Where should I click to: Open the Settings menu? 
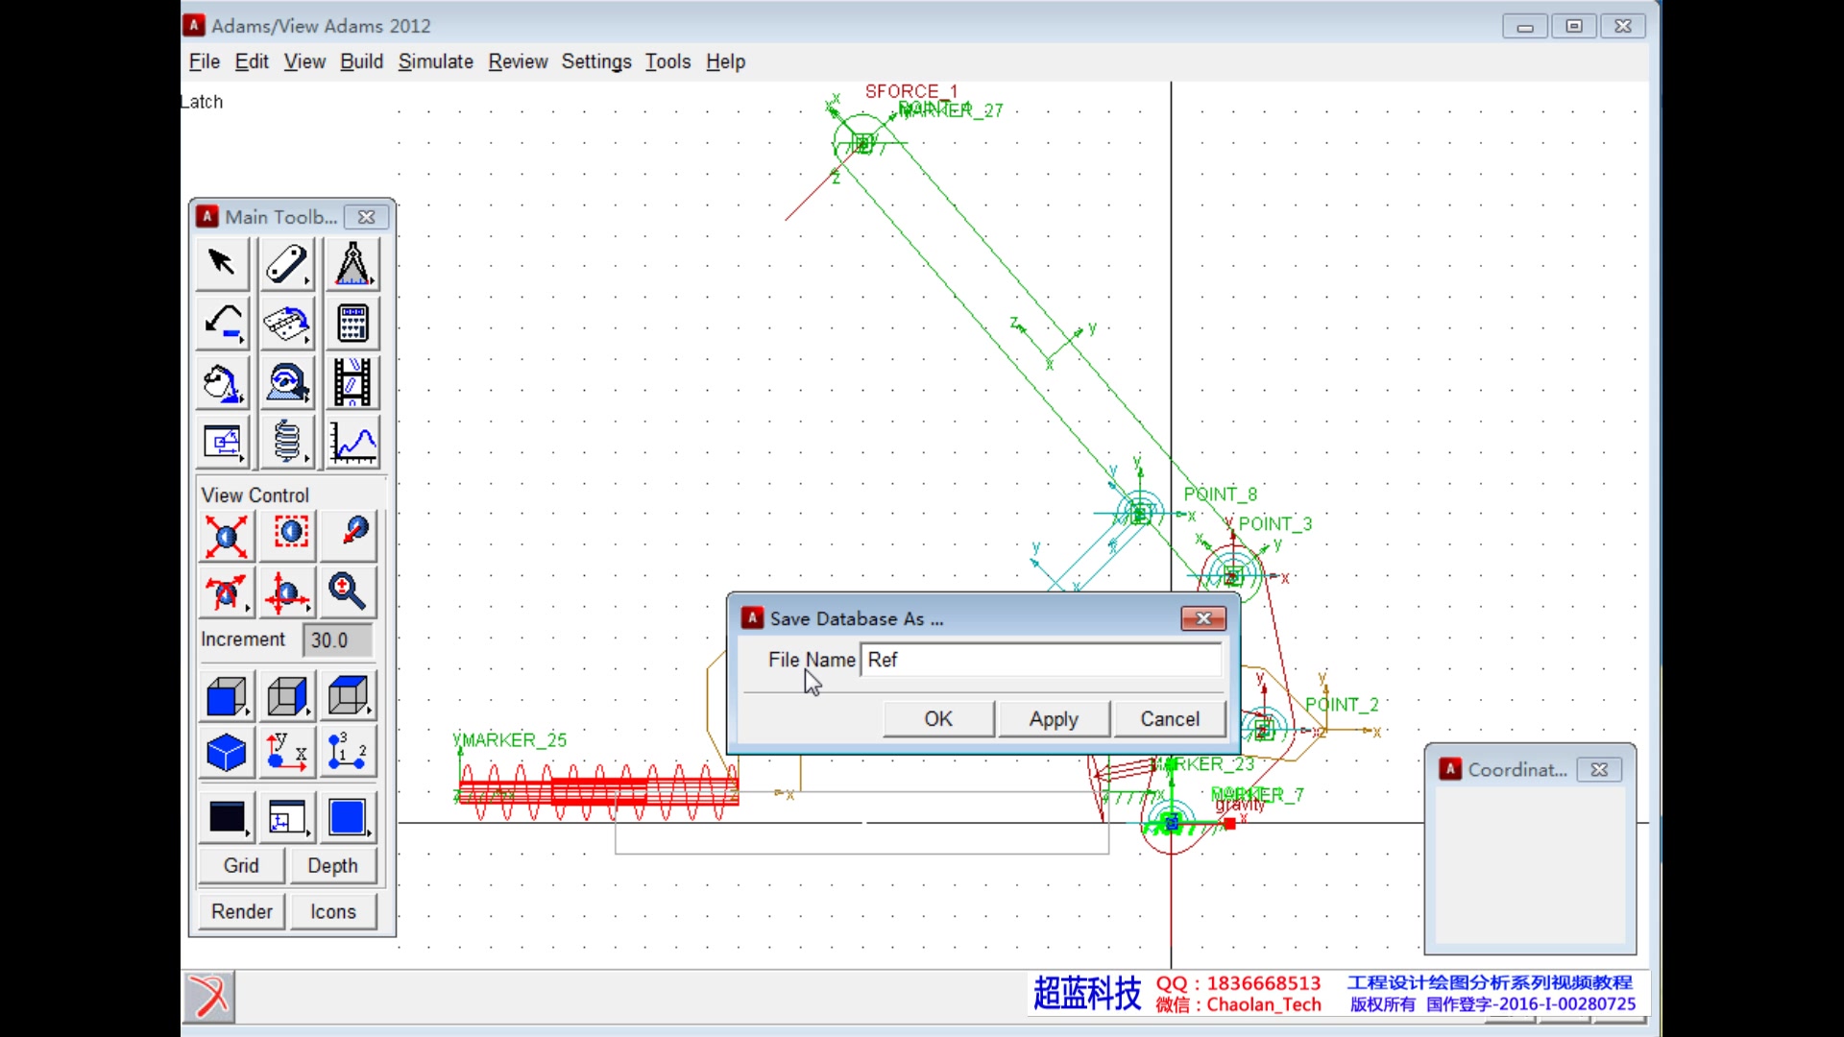(596, 61)
